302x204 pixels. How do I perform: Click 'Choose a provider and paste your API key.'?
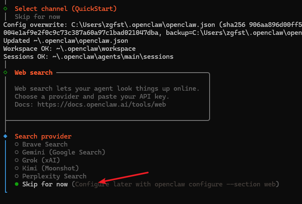pyautogui.click(x=92, y=97)
